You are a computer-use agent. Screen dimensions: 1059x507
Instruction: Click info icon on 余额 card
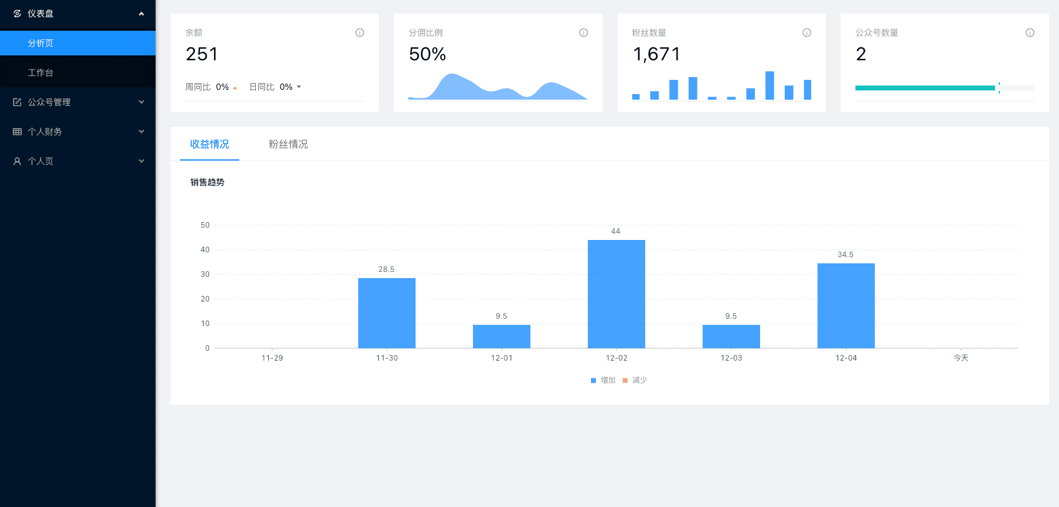pyautogui.click(x=360, y=33)
